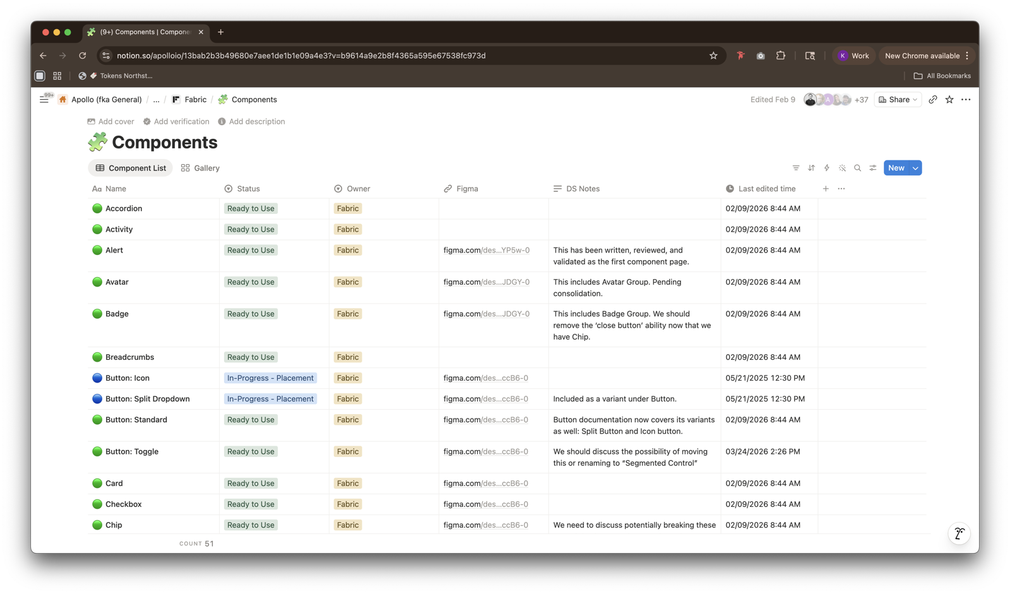Click the filter icon in database toolbar
This screenshot has height=594, width=1010.
796,168
